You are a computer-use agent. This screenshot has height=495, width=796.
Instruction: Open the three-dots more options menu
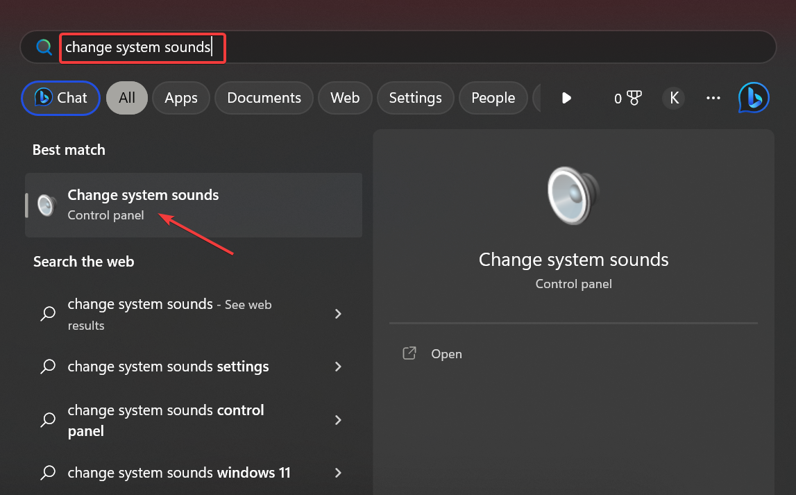click(x=713, y=97)
